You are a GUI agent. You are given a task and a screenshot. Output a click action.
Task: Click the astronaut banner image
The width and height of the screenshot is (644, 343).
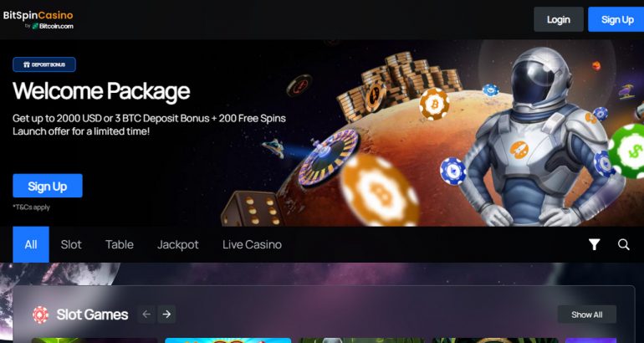click(x=534, y=137)
